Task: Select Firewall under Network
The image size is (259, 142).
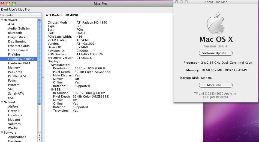Action: coord(14,111)
